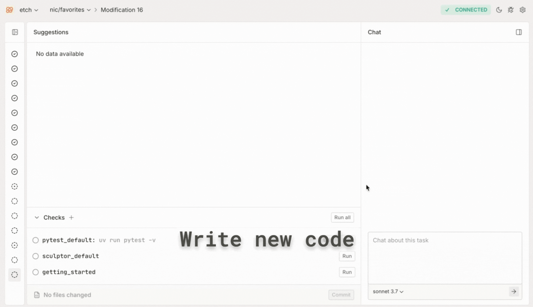Open settings via the gear icon

tap(522, 10)
